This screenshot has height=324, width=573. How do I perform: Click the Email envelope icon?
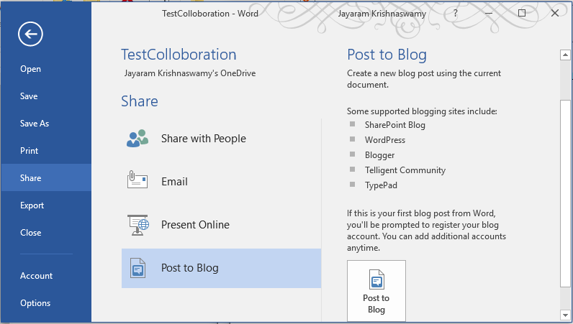pyautogui.click(x=137, y=180)
